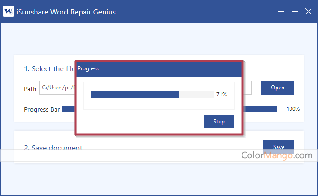Click the Progress dialog title bar
318x196 pixels.
click(159, 68)
